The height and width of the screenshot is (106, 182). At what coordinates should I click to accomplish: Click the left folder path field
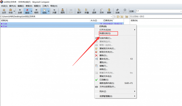point(55,17)
